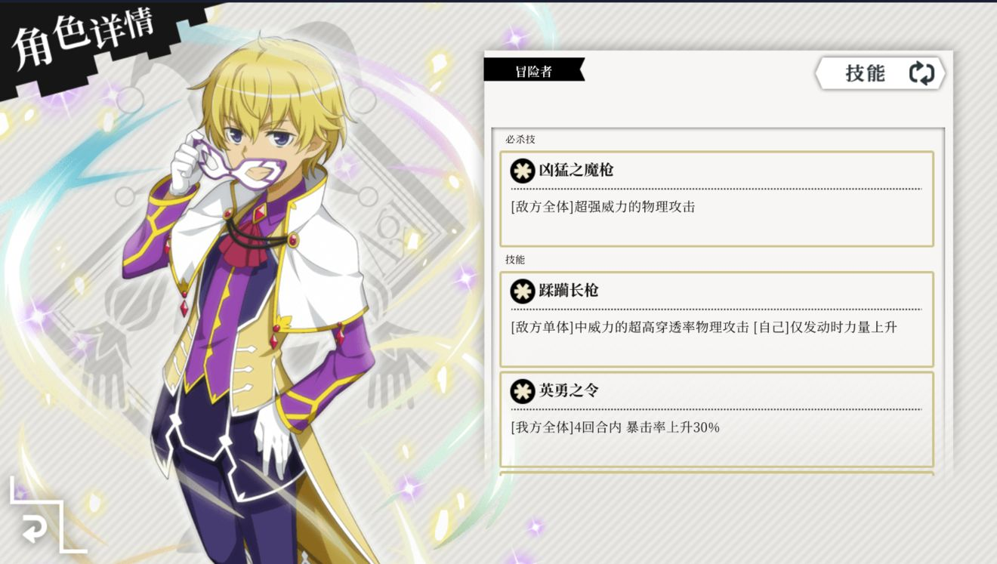Open the 蹂躏长枪 skill card
Viewport: 997px width, 564px height.
tap(717, 319)
